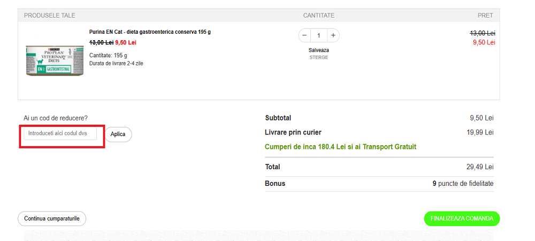This screenshot has height=241, width=535.
Task: Open the Purina EN Cat product image
Action: [53, 59]
